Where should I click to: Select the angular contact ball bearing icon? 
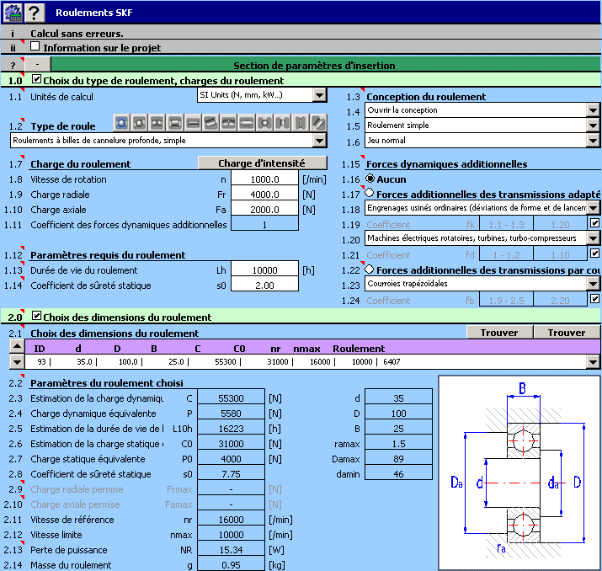[140, 123]
